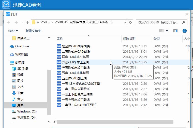Show the preview pane icon
Screen dimensions: 193x128
click(175, 31)
